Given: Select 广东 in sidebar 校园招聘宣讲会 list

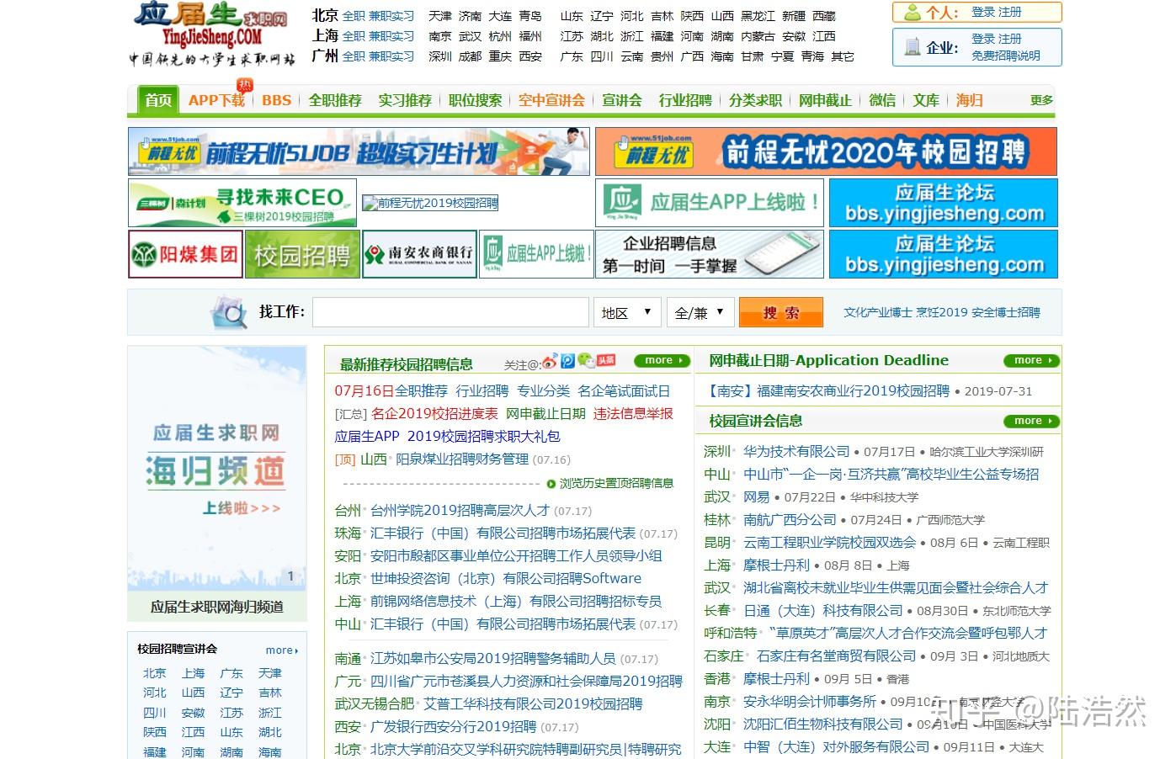Looking at the screenshot, I should pyautogui.click(x=231, y=673).
